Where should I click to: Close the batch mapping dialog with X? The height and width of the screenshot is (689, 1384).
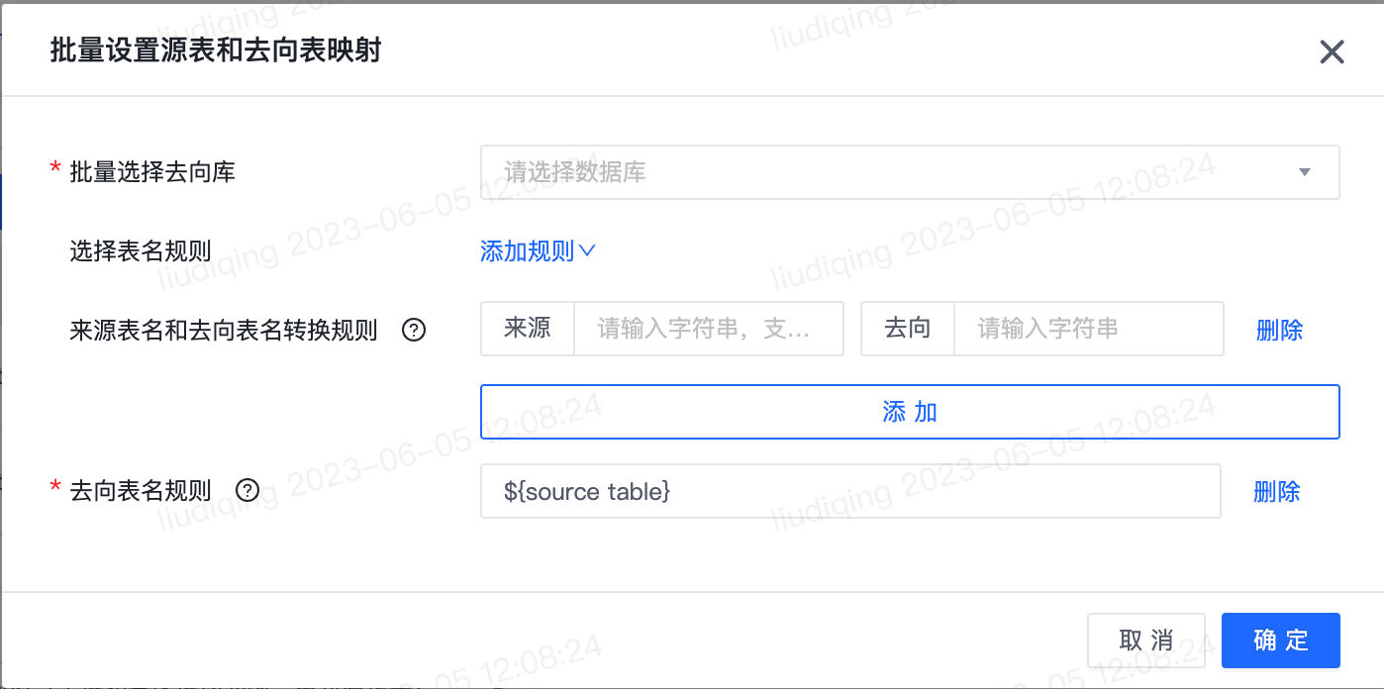click(x=1332, y=52)
